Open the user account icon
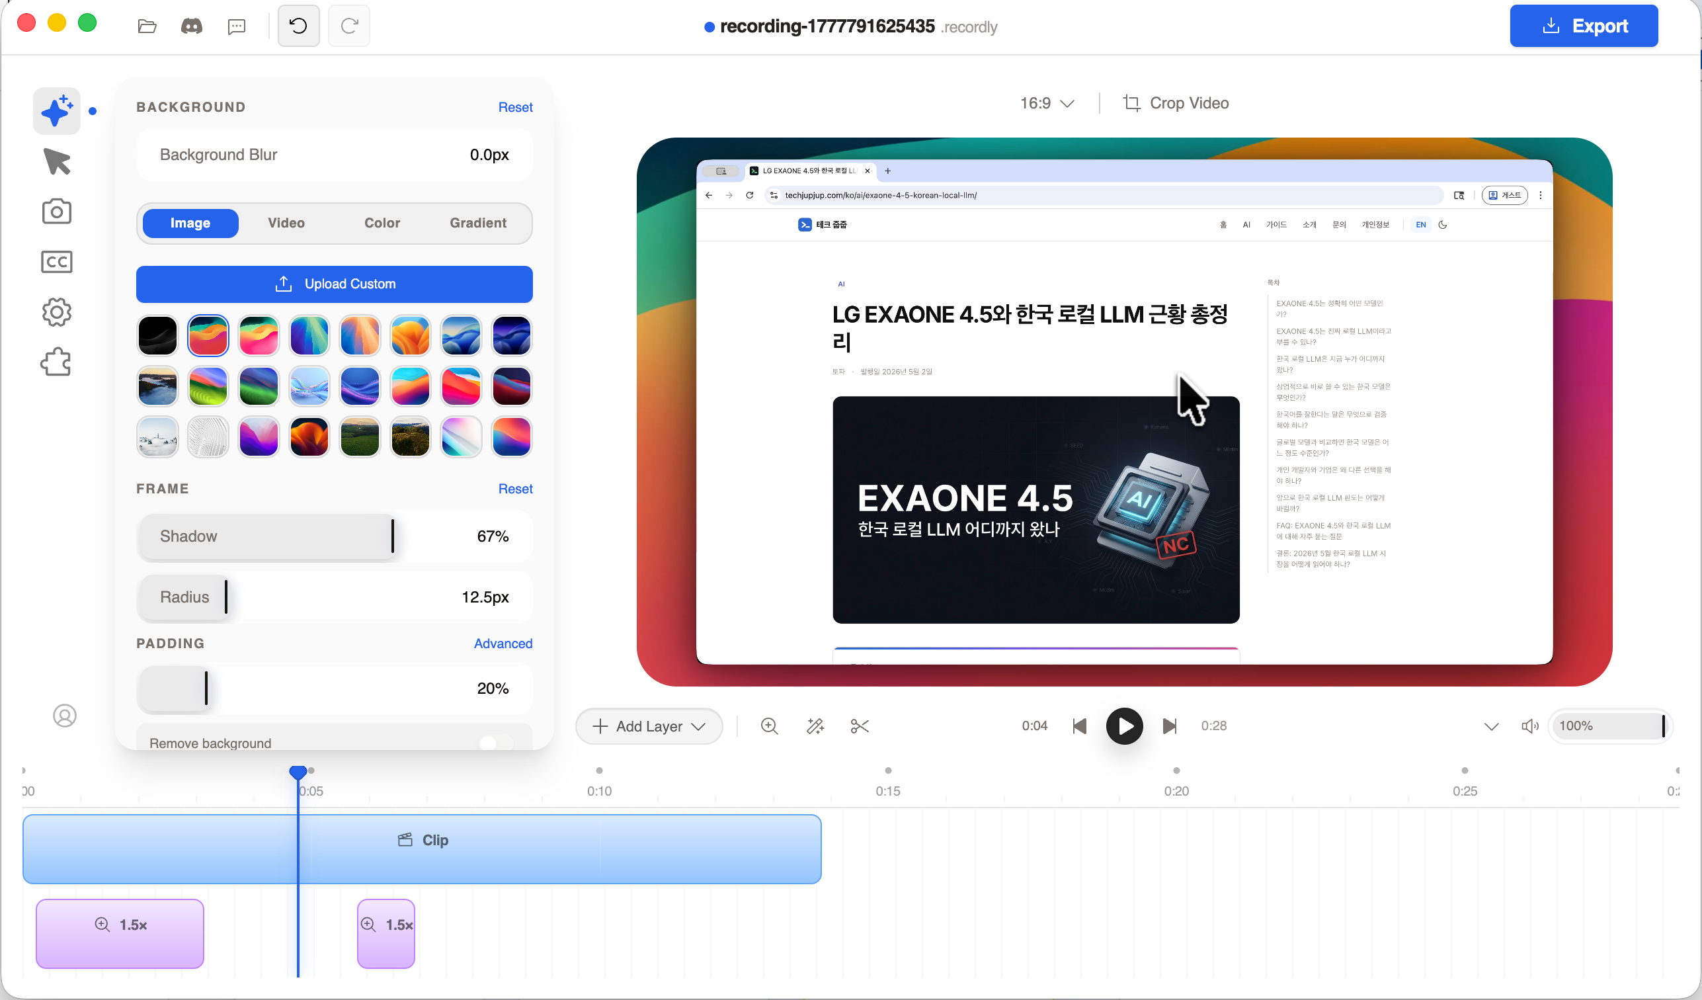Image resolution: width=1702 pixels, height=1000 pixels. (65, 716)
